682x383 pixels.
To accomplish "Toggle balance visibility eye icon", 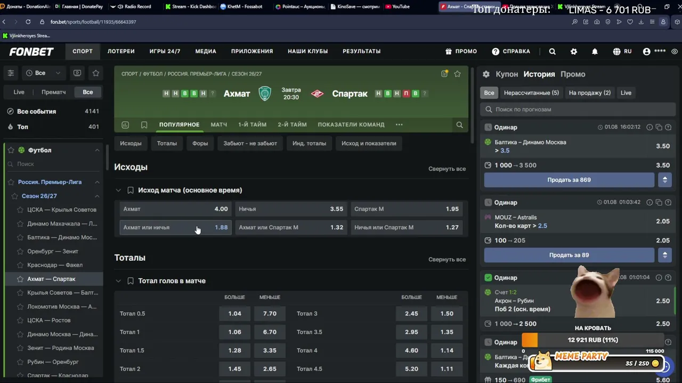I will click(675, 51).
